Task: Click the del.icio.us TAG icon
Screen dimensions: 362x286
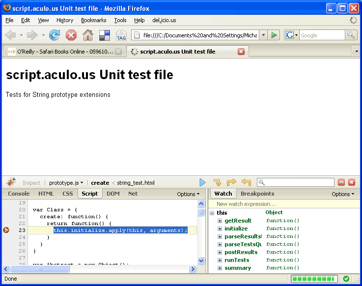Action: pos(121,35)
